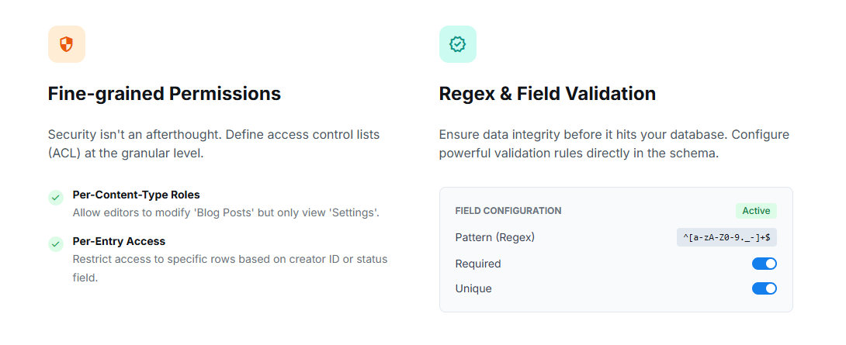Click the orange shield permissions icon
The width and height of the screenshot is (846, 345).
point(66,44)
